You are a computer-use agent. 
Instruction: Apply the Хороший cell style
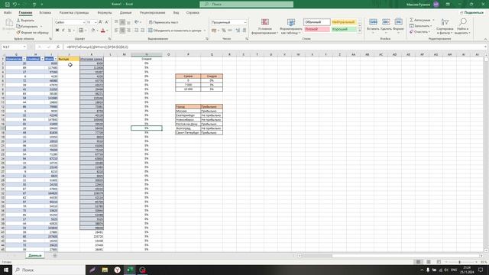pos(344,29)
